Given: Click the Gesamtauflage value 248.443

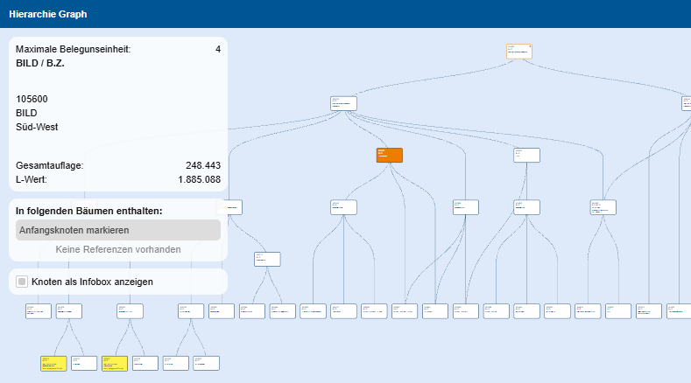Looking at the screenshot, I should [202, 165].
